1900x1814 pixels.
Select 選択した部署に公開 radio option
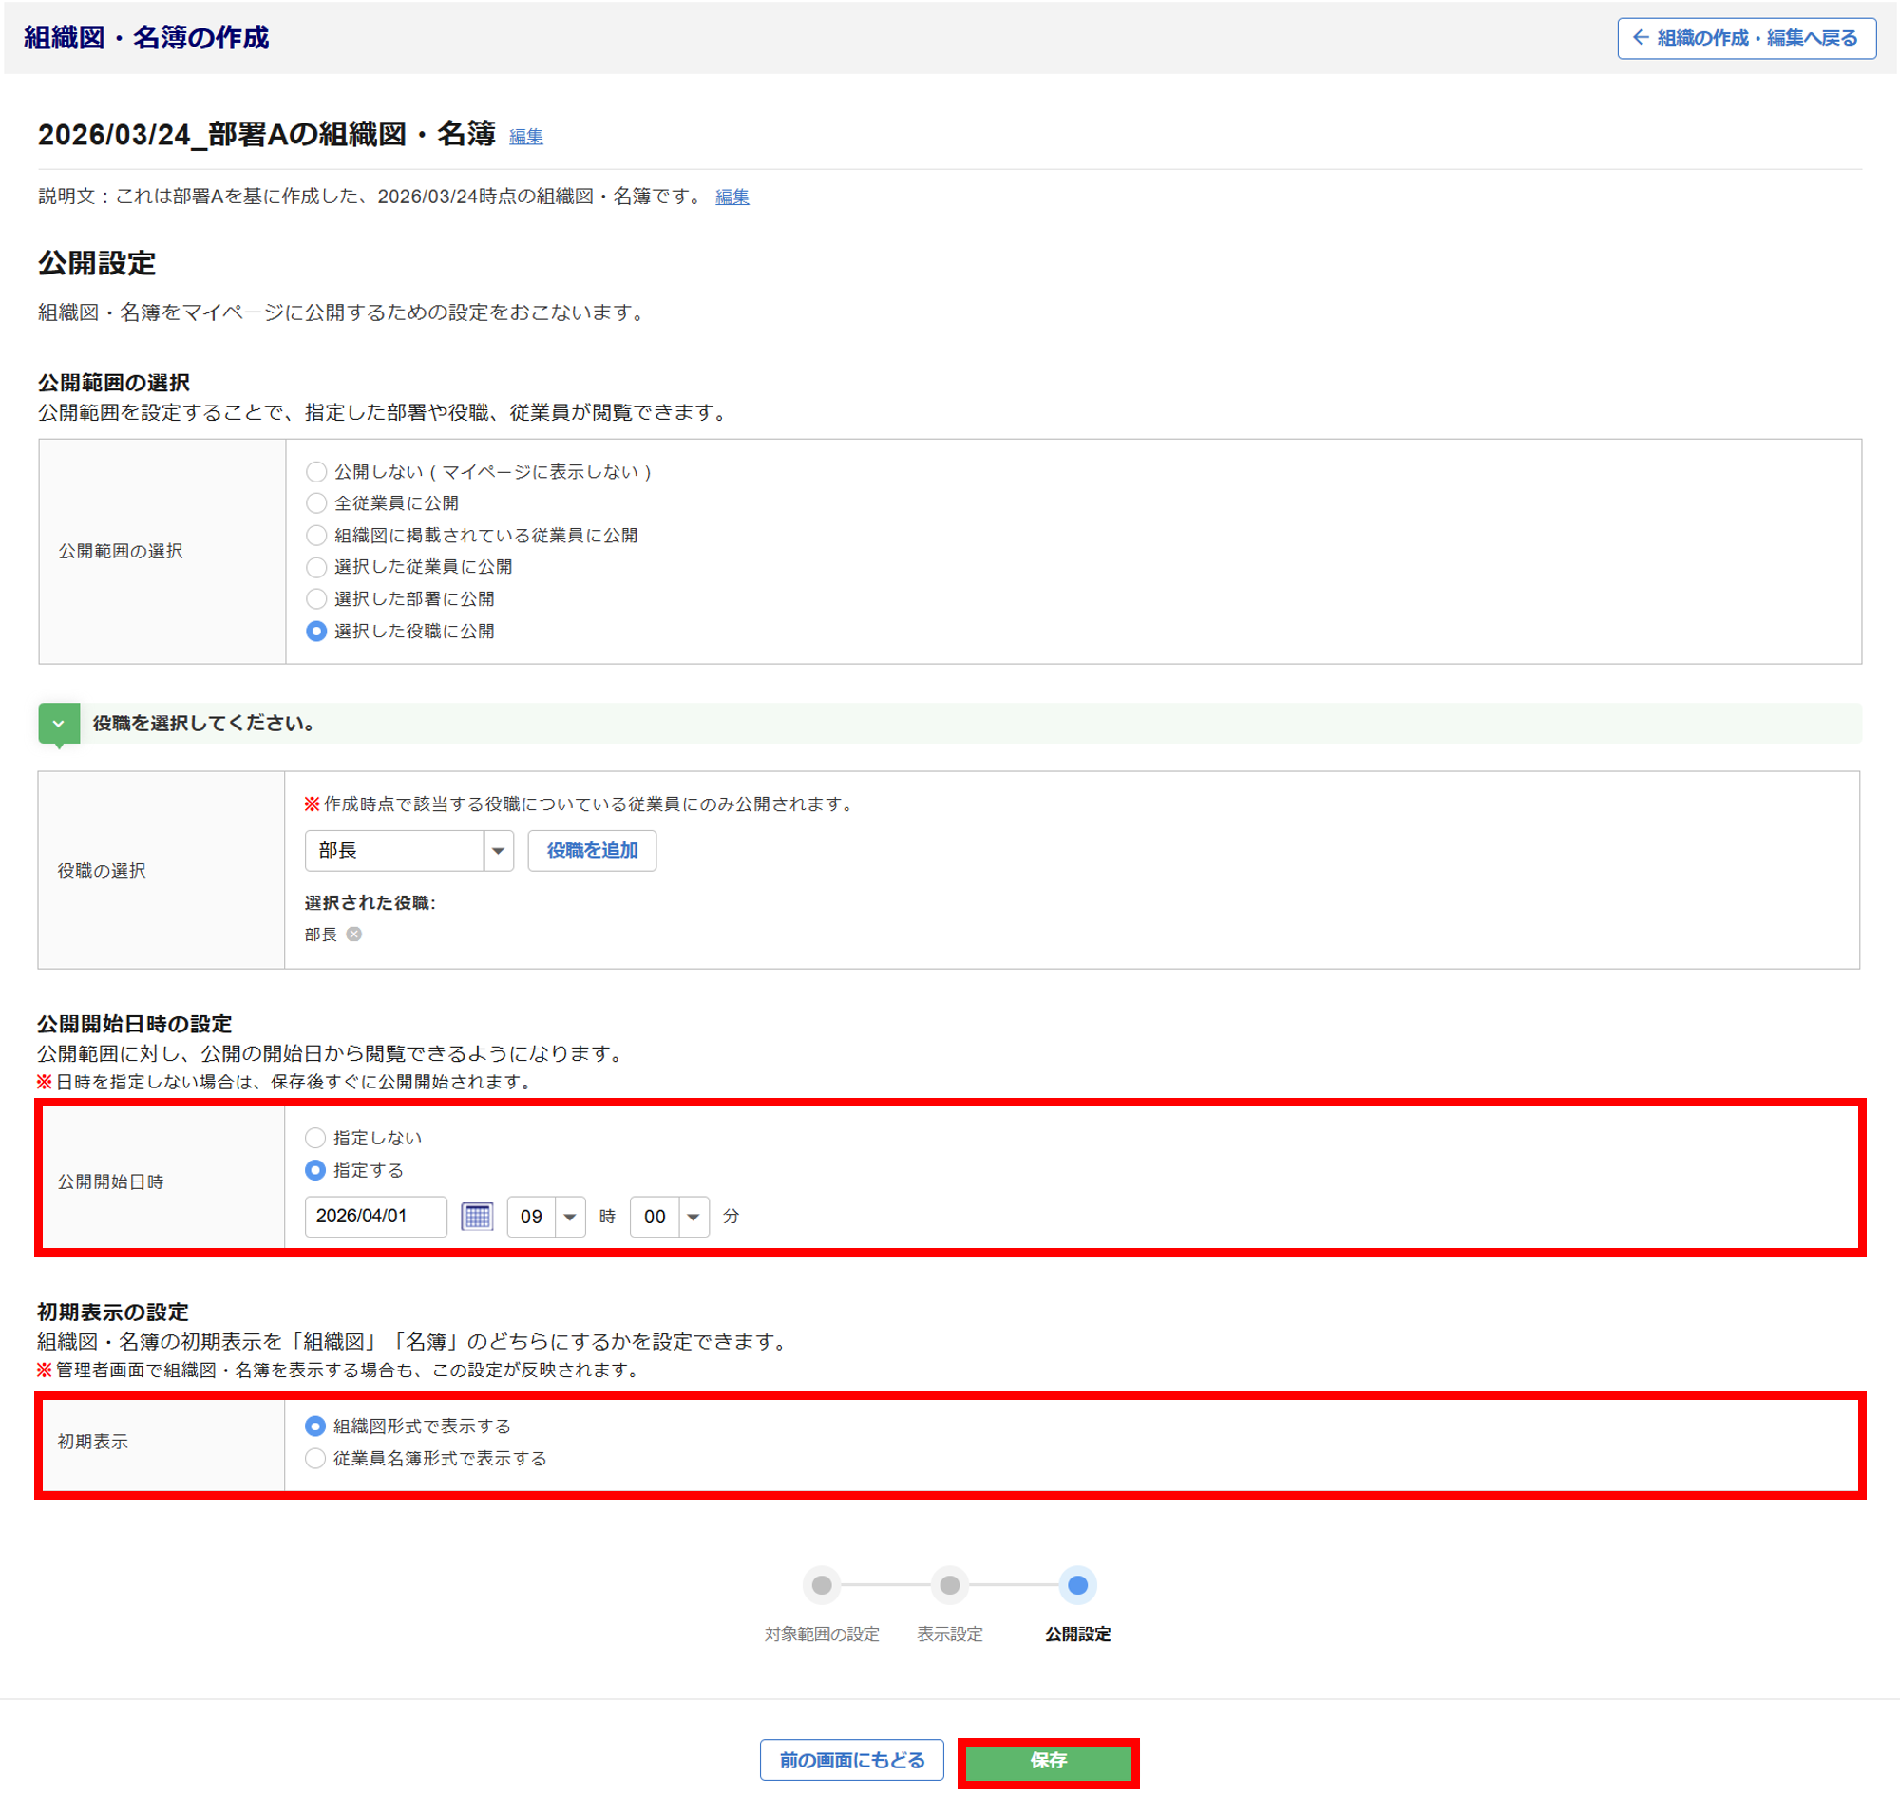316,598
